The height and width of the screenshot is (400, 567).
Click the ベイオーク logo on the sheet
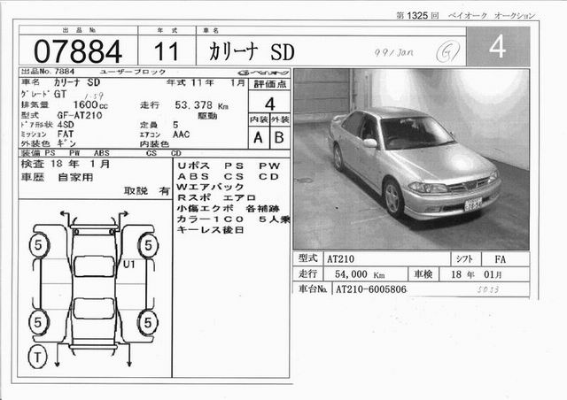265,73
